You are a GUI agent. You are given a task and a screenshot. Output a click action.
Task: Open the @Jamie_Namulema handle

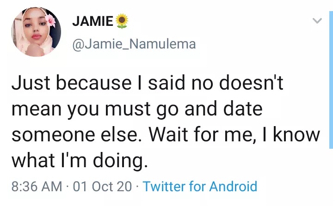tap(134, 44)
